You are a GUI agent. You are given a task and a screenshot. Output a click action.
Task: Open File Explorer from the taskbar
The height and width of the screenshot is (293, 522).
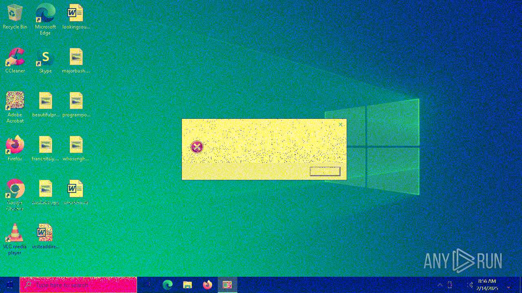(187, 285)
